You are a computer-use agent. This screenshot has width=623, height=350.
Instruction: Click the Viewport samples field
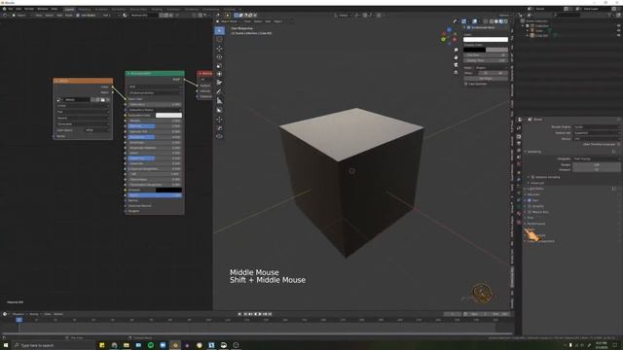tap(596, 170)
